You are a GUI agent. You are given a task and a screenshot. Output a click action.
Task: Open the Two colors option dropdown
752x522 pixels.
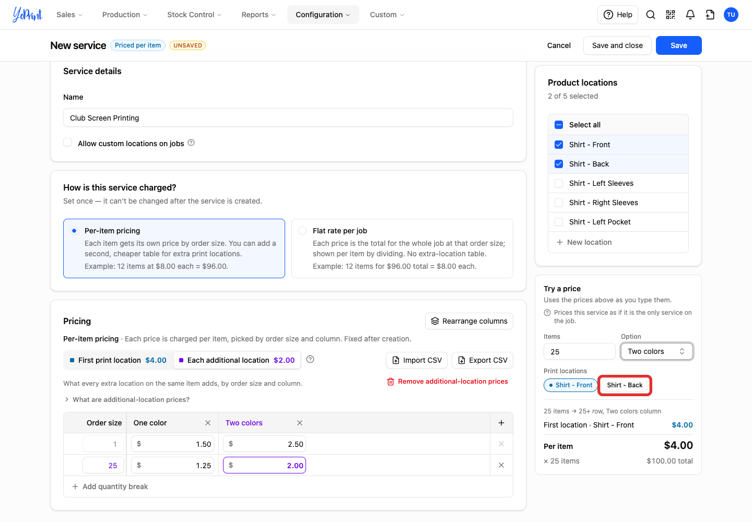click(657, 351)
